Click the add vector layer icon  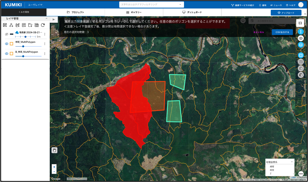point(11,25)
